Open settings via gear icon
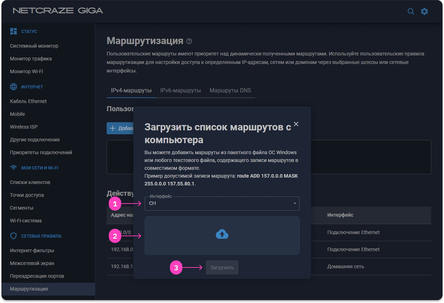 (424, 11)
